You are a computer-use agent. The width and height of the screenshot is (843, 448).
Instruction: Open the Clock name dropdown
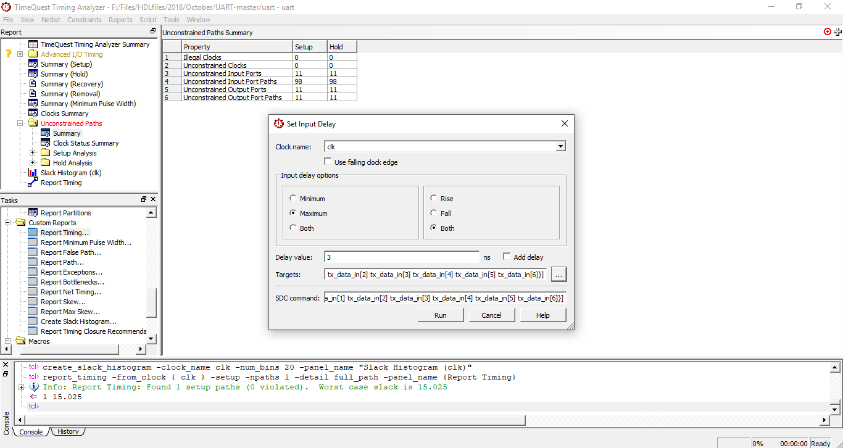[x=560, y=147]
